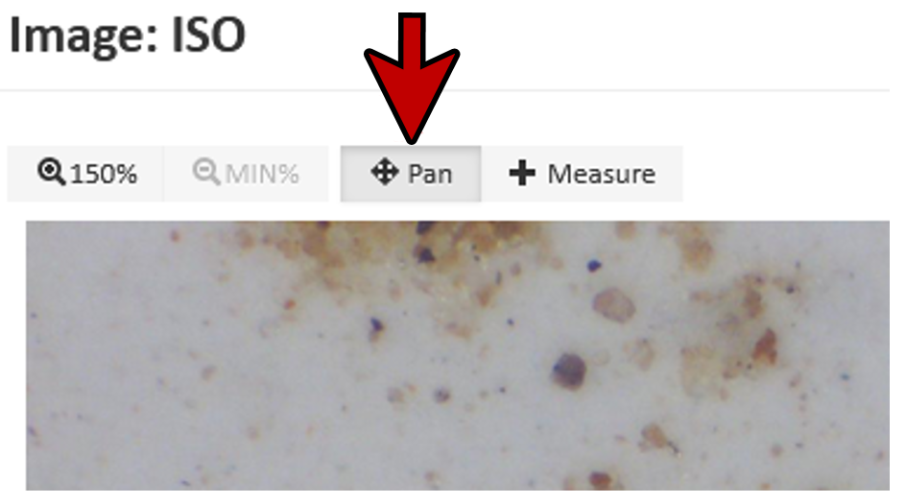Click the dark purple speck in the image centre

click(x=376, y=327)
